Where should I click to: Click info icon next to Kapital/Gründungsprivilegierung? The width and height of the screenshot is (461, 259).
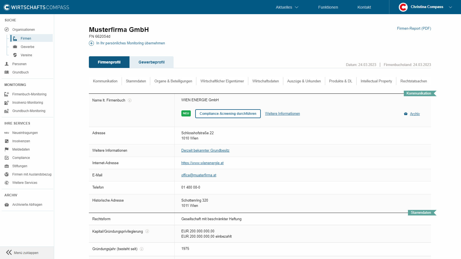coord(147,231)
